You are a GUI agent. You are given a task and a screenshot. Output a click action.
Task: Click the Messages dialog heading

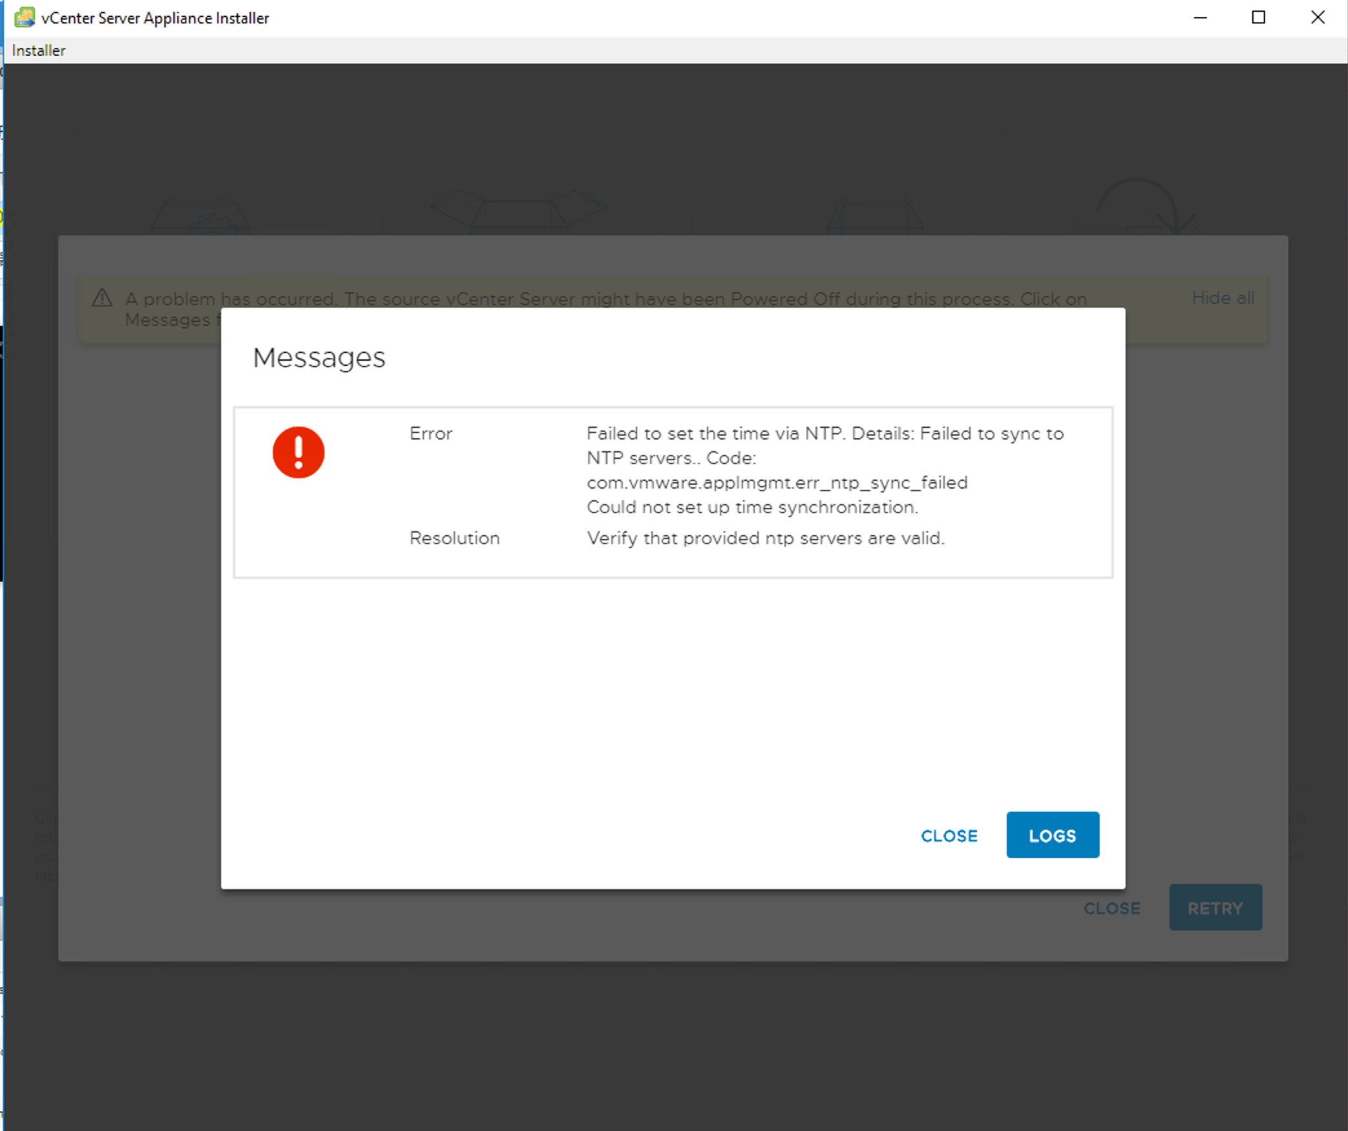pos(319,357)
